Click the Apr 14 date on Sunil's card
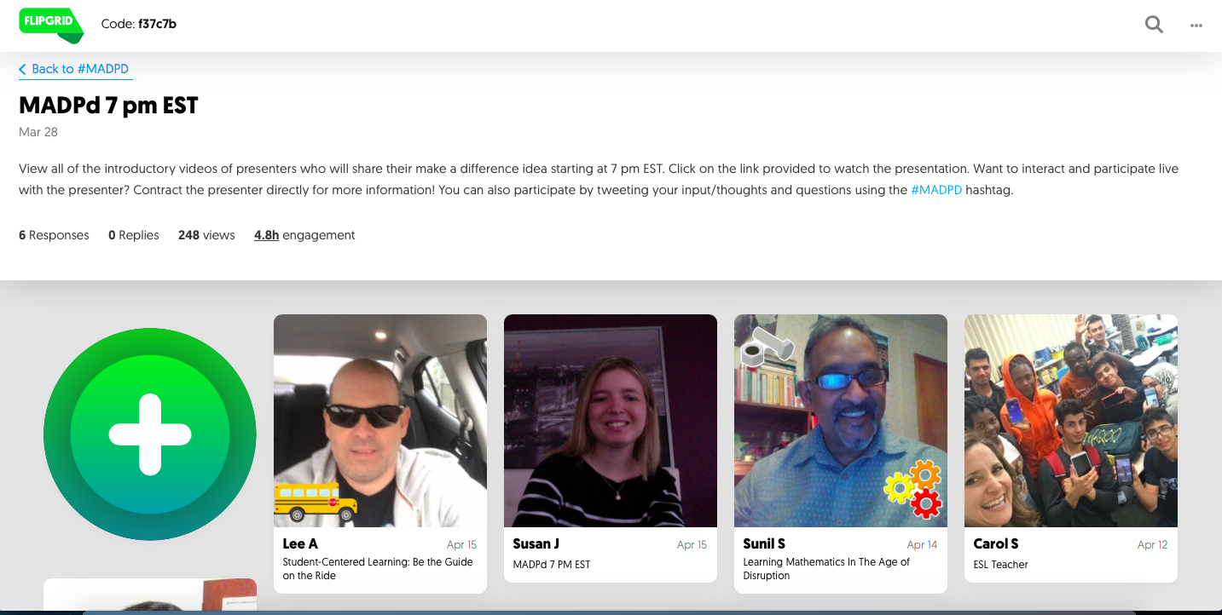 [922, 543]
